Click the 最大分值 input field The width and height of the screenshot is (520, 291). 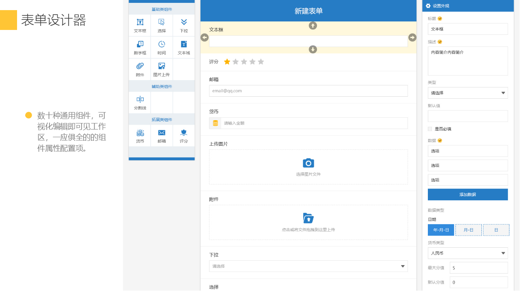pos(479,268)
